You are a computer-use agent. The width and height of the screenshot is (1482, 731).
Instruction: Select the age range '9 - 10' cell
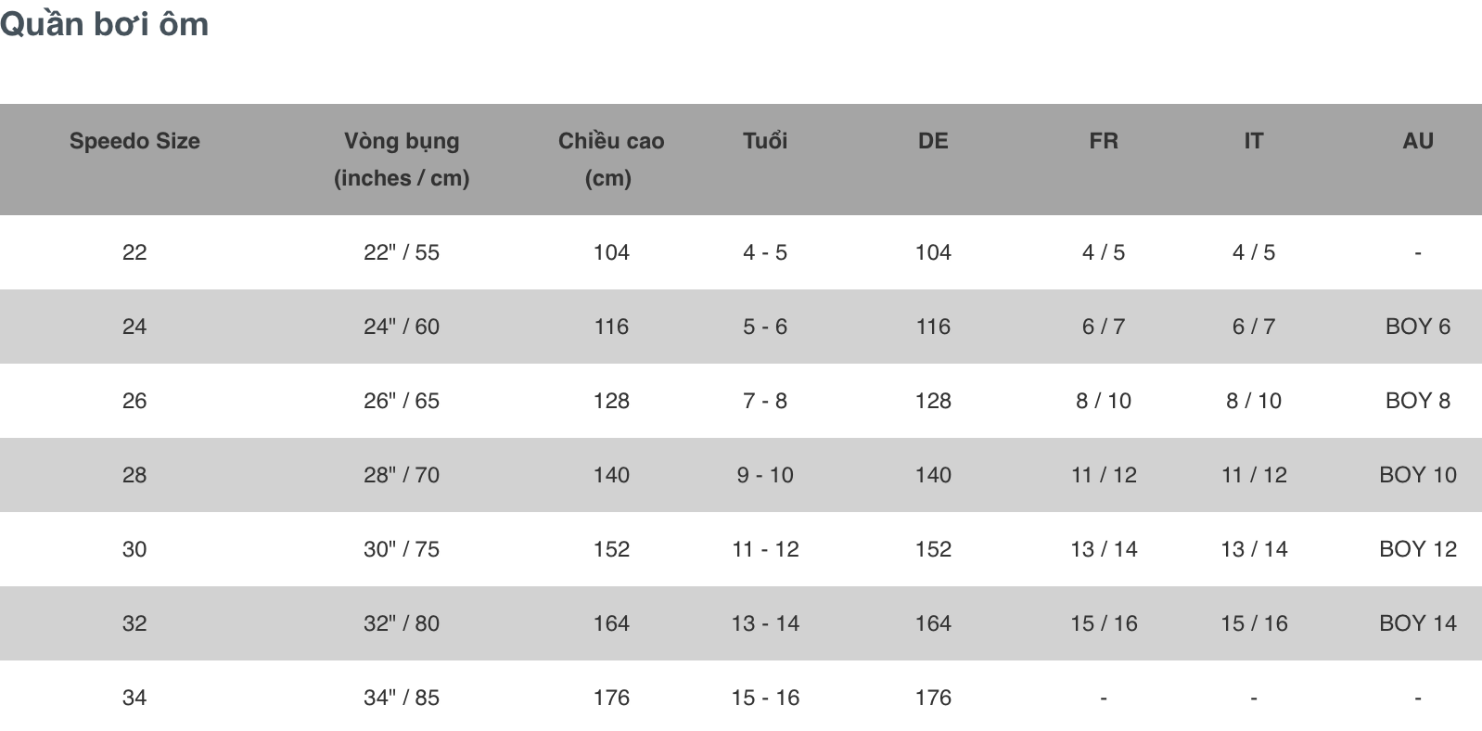(x=765, y=475)
